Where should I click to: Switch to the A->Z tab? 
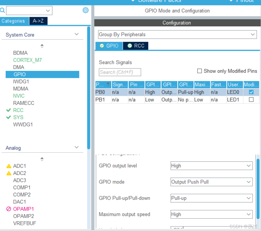[x=38, y=21]
